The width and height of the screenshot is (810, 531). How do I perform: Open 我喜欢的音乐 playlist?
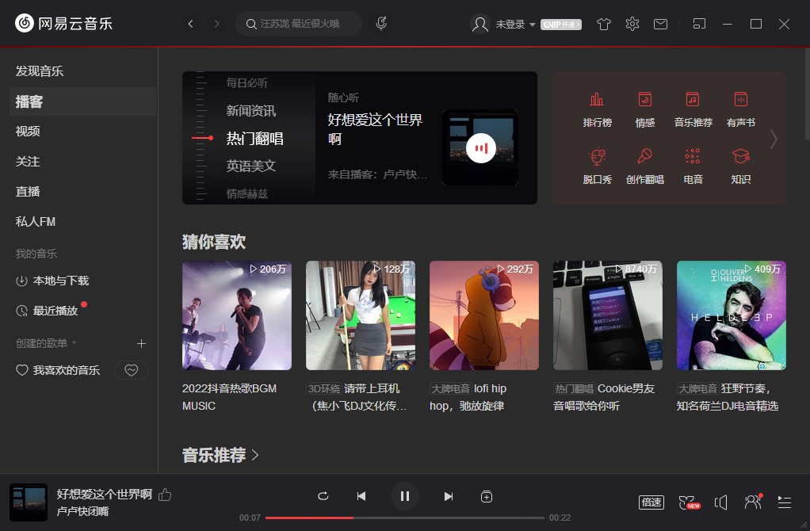[x=59, y=370]
